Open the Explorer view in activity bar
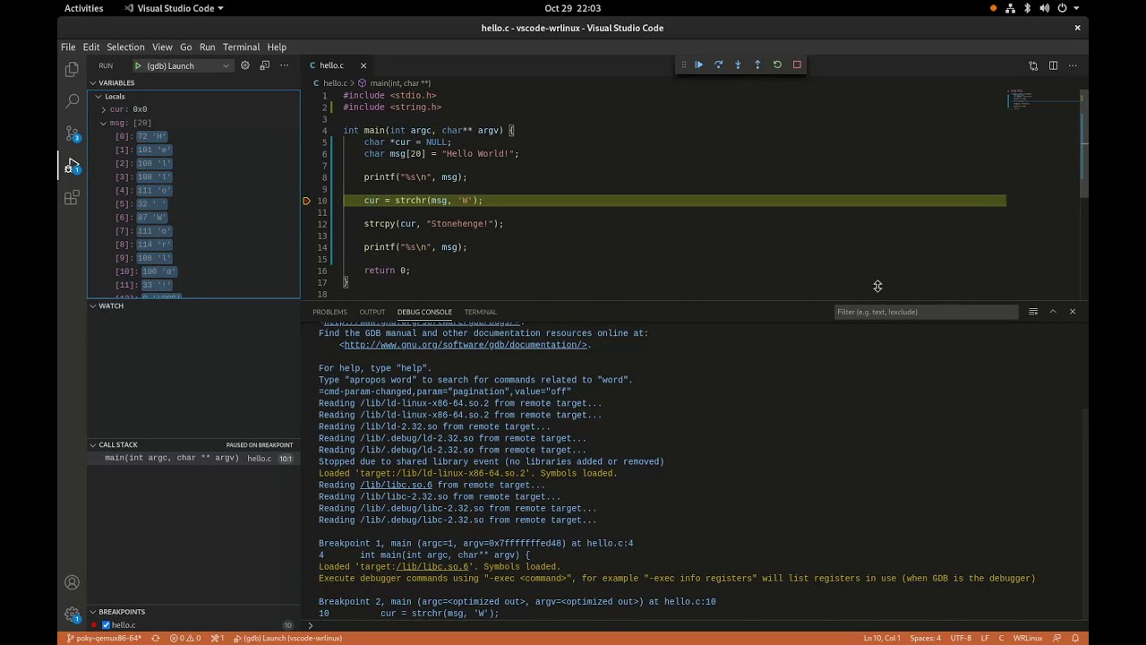 pos(72,70)
